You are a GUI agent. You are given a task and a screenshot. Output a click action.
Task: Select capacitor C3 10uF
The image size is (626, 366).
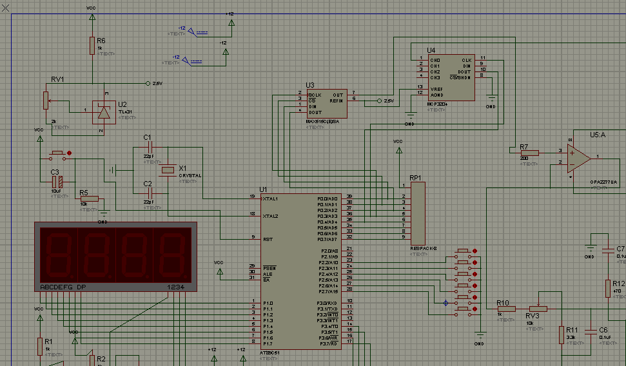57,182
